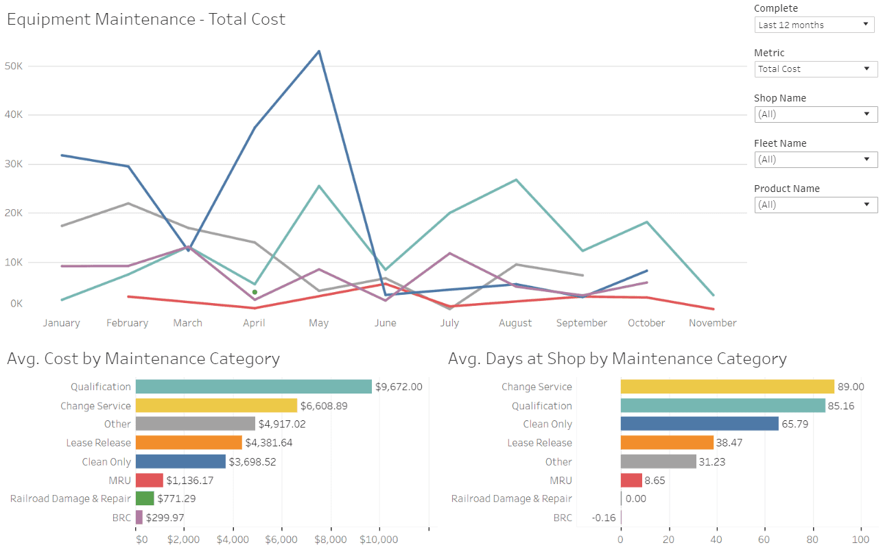Open the Fleet Name filter set to (All)
Viewport: 883px width, 554px height.
coord(816,159)
